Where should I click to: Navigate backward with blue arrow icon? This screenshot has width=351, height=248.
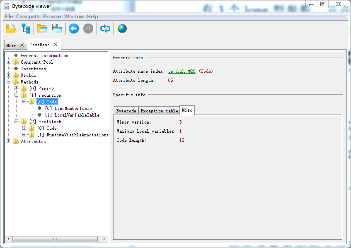[x=74, y=29]
